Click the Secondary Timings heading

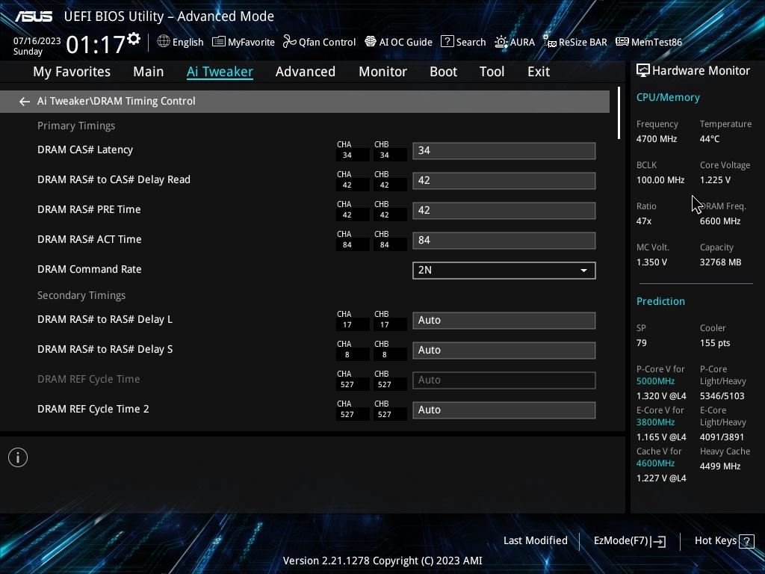tap(81, 296)
